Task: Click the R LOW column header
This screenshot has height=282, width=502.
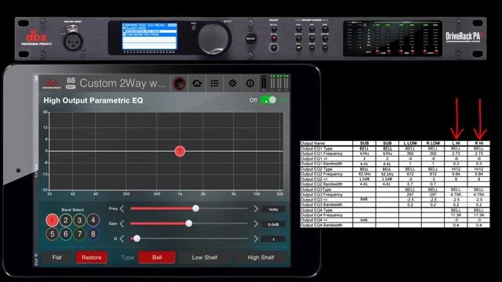Action: (433, 143)
